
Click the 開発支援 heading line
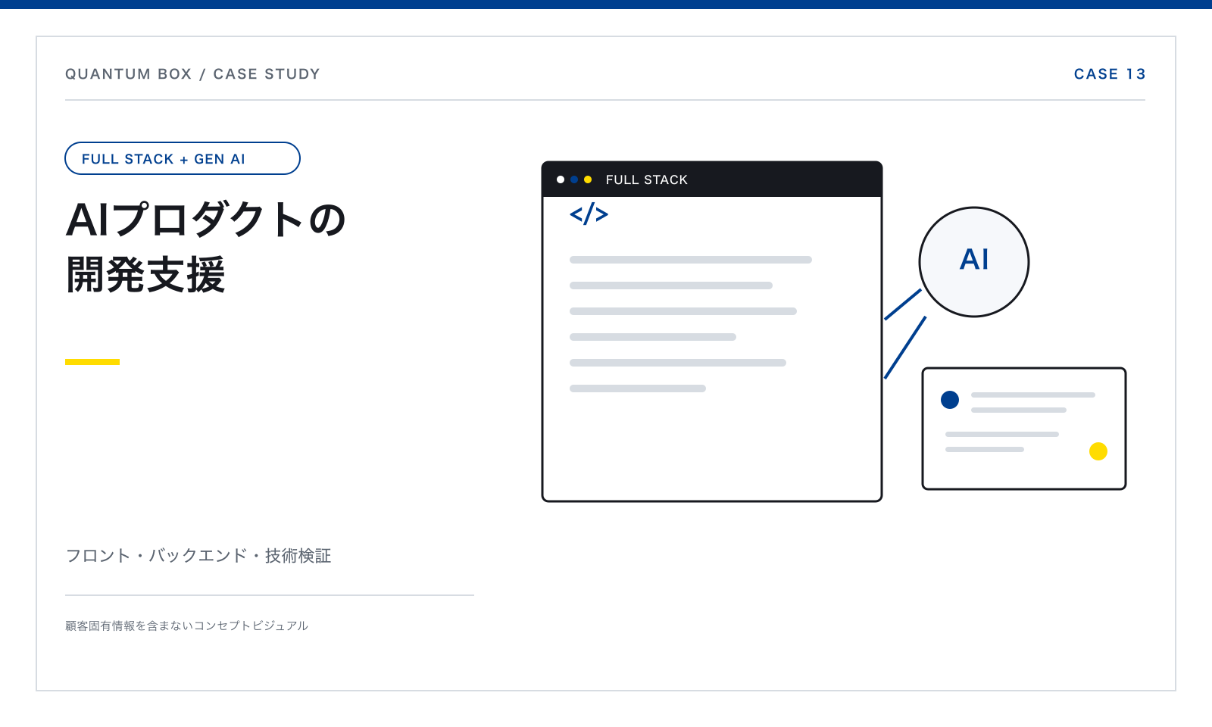coord(146,274)
